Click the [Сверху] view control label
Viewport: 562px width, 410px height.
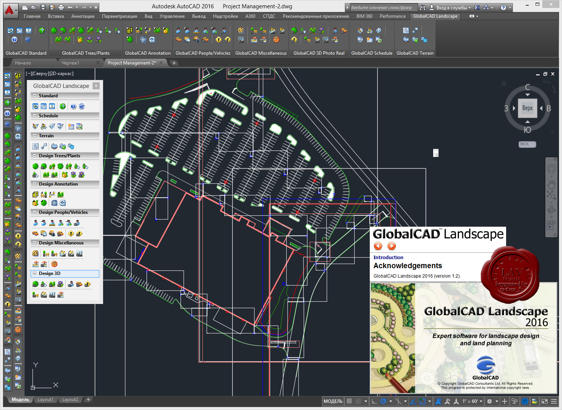click(x=40, y=74)
